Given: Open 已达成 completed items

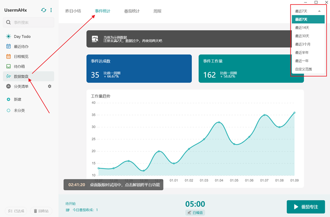Looking at the screenshot, I should [x=16, y=211].
